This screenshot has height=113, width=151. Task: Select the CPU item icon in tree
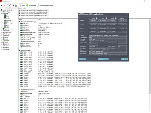point(5,15)
